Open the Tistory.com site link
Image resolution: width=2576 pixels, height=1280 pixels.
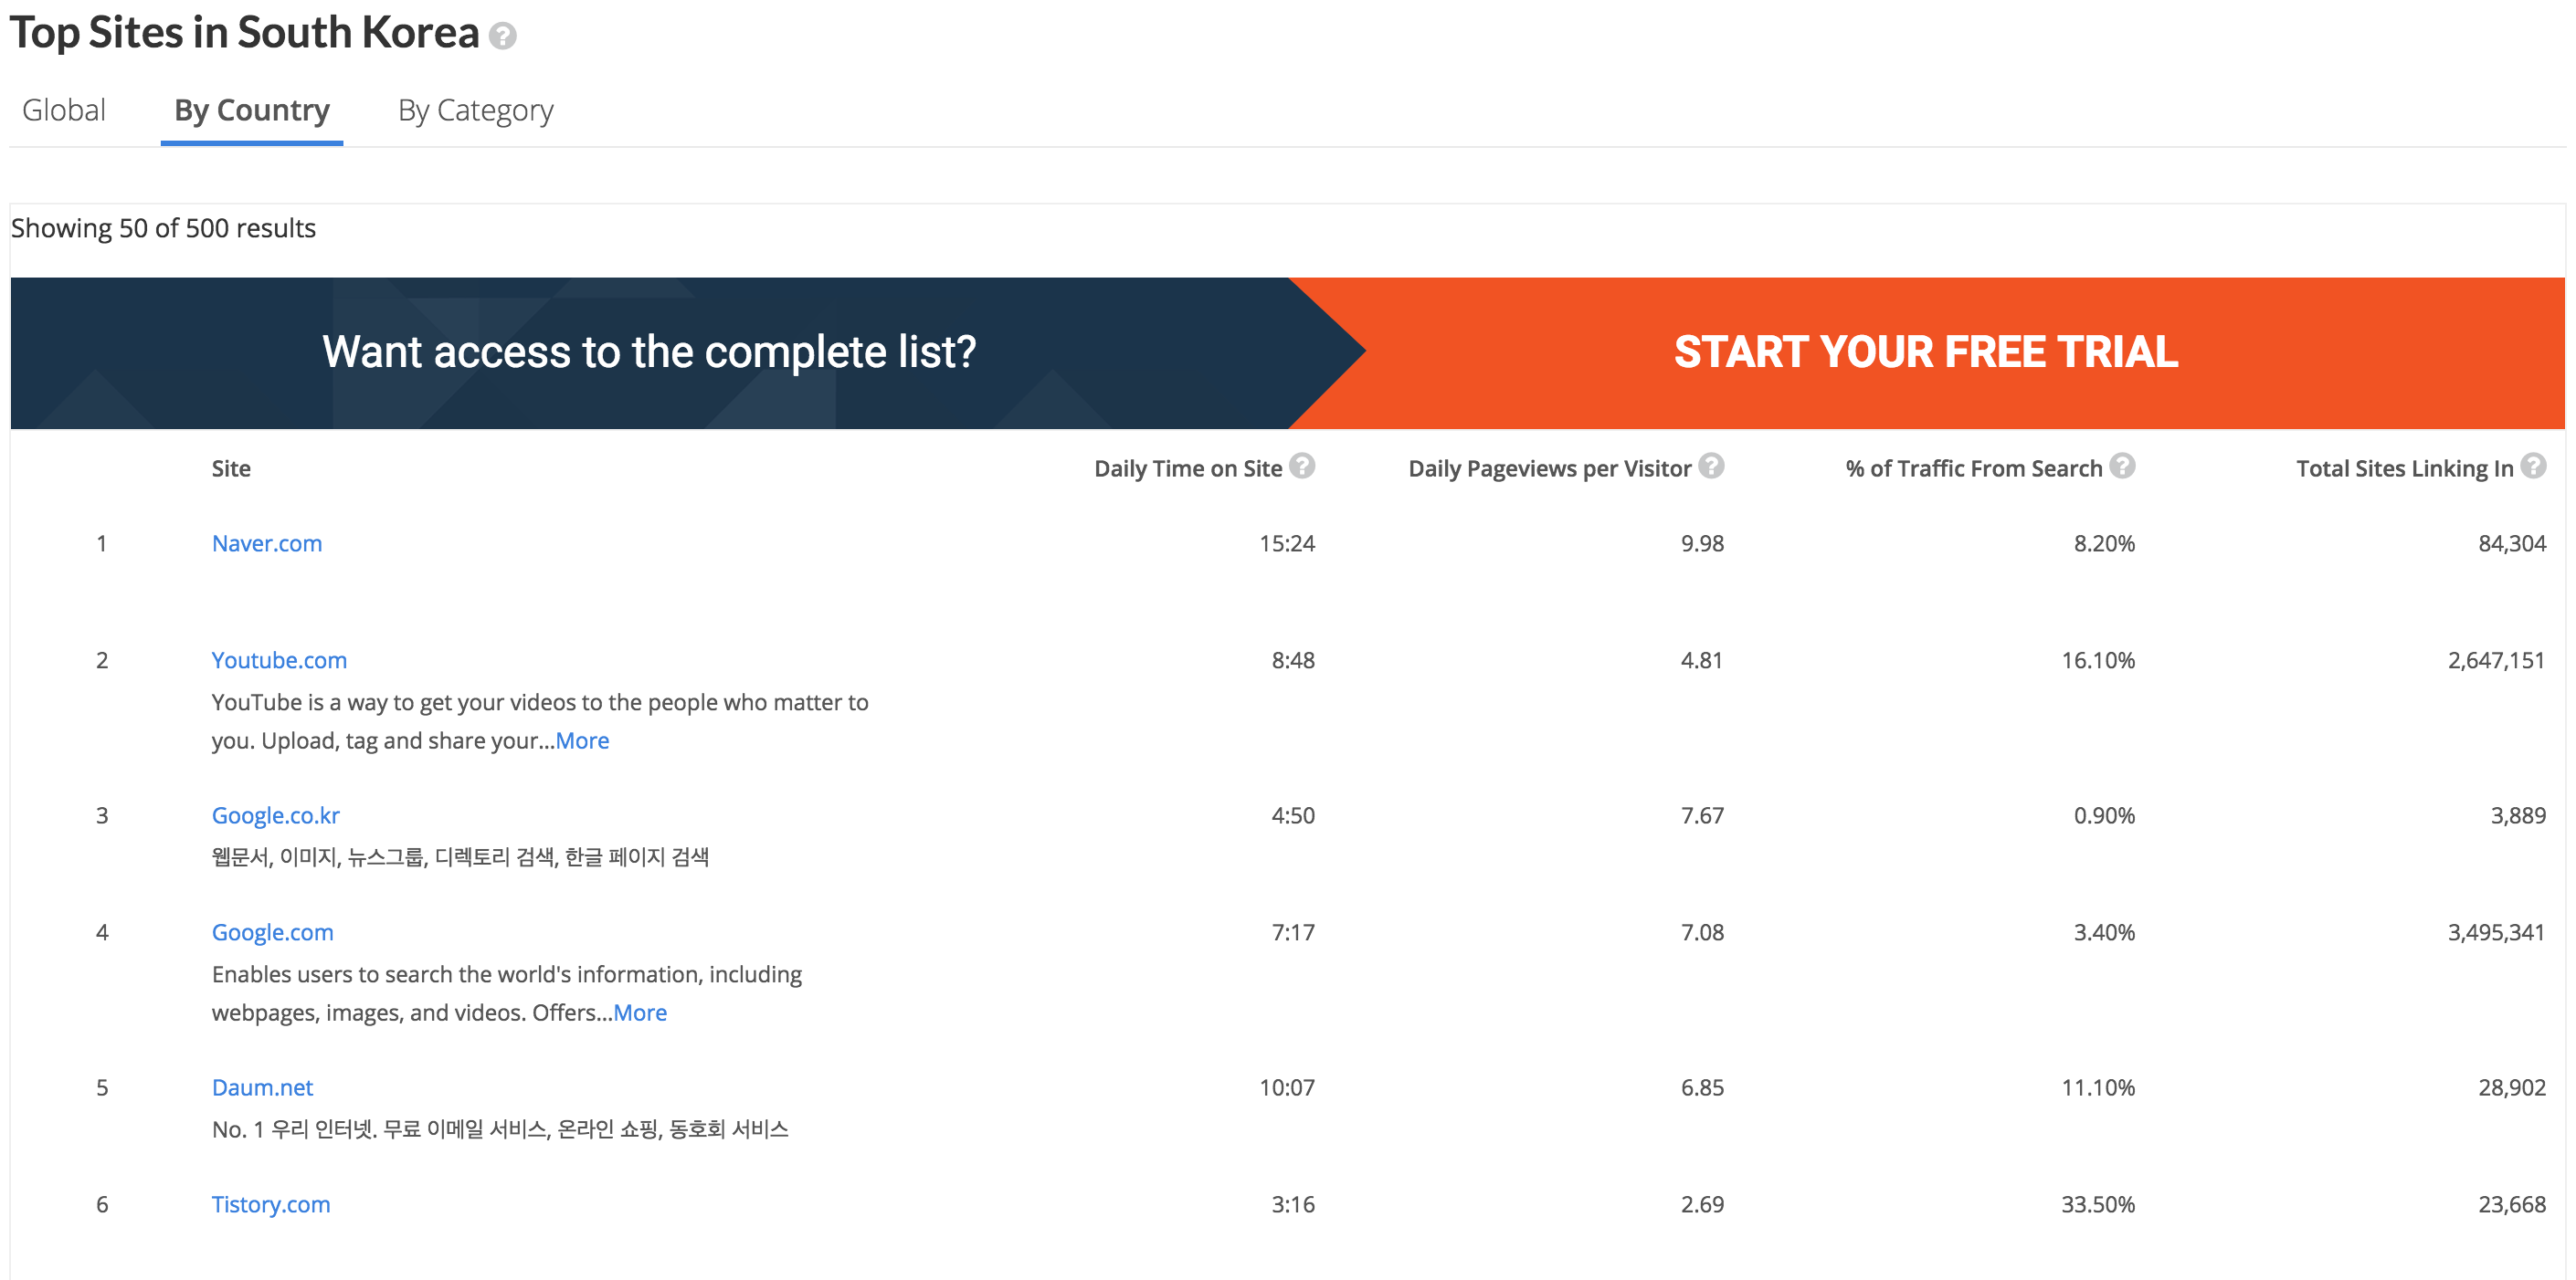pyautogui.click(x=271, y=1204)
